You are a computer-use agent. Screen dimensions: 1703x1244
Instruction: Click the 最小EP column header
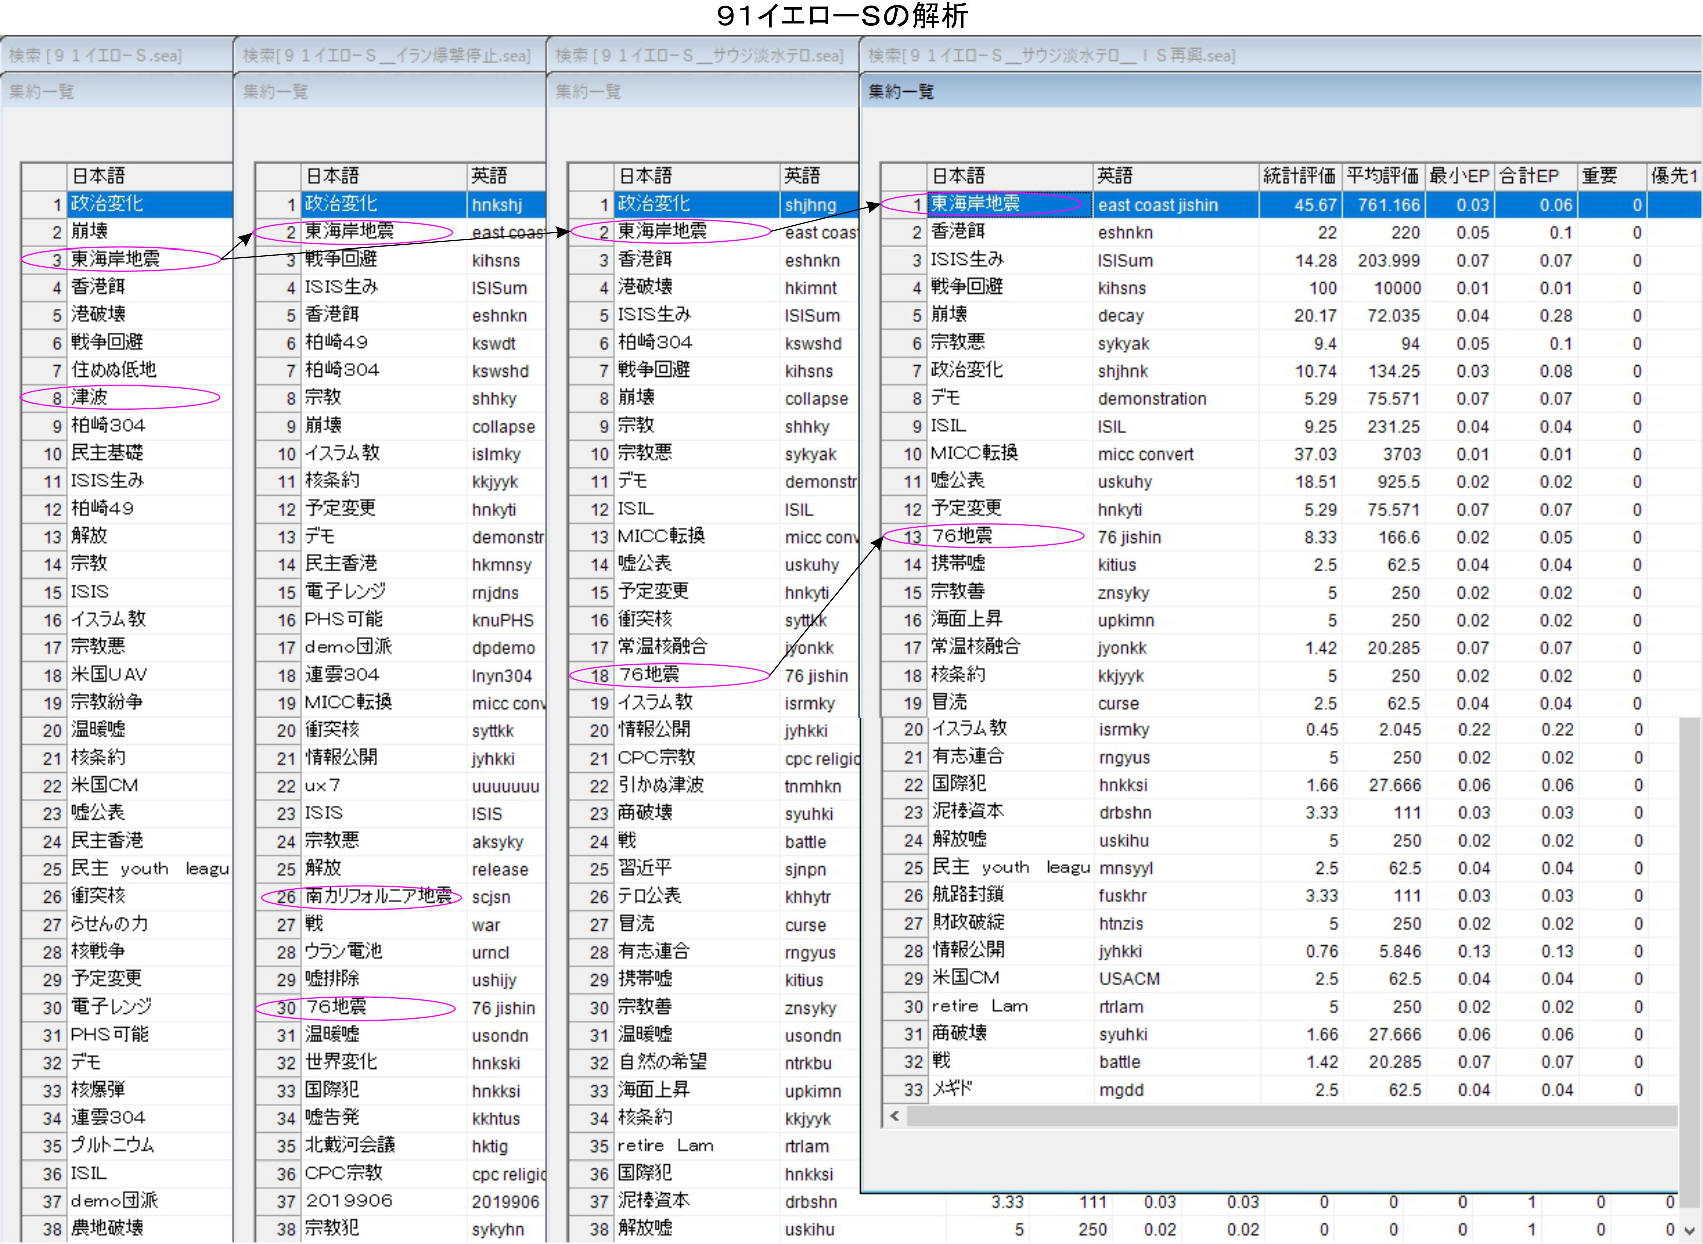[1459, 176]
